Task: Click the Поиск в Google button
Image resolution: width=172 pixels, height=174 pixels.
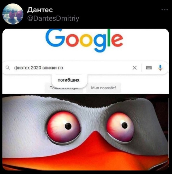Action: [x=64, y=88]
